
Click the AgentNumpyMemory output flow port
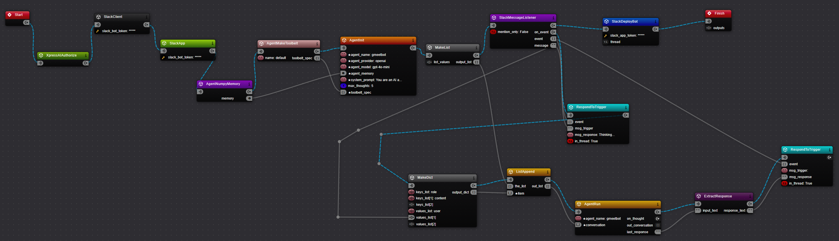[249, 92]
